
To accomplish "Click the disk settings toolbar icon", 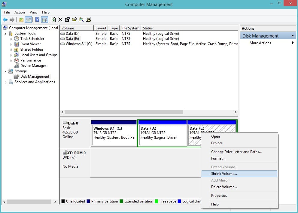I will click(88, 19).
